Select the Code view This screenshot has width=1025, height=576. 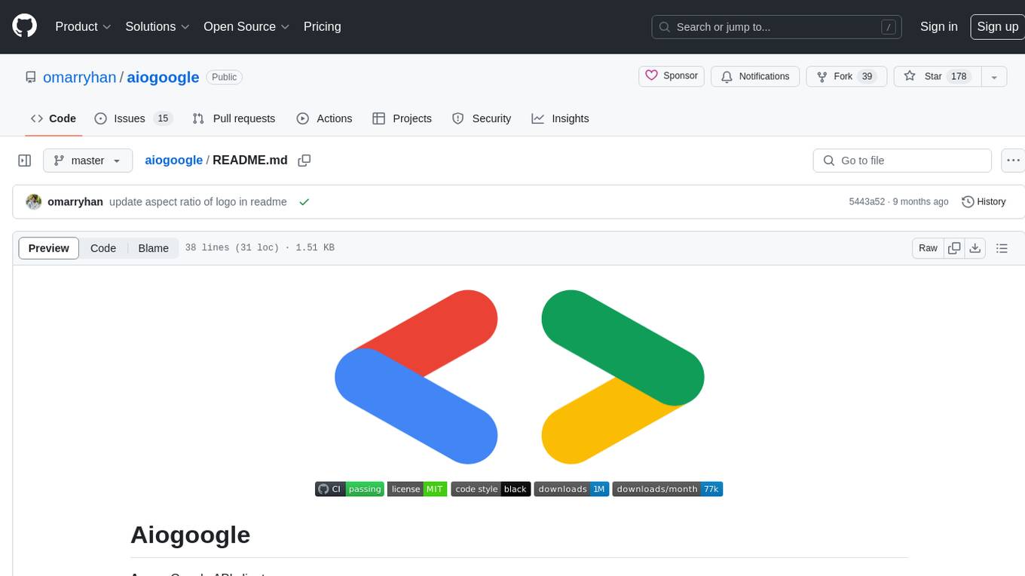click(x=103, y=248)
